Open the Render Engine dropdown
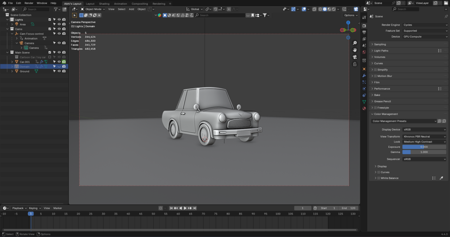450x237 pixels. click(x=424, y=25)
